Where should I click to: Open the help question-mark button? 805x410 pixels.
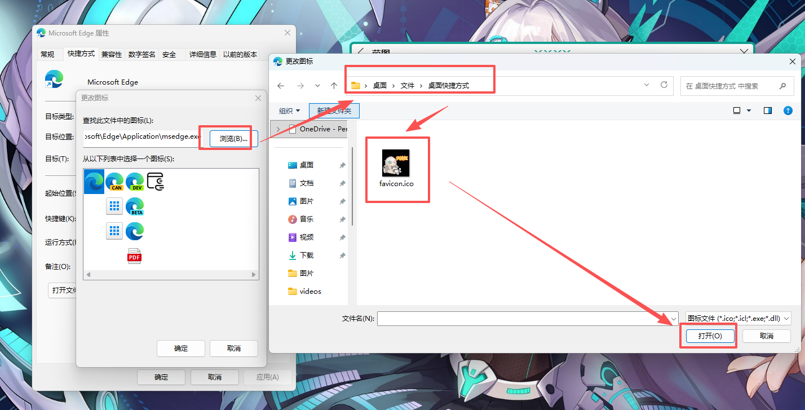coord(788,111)
